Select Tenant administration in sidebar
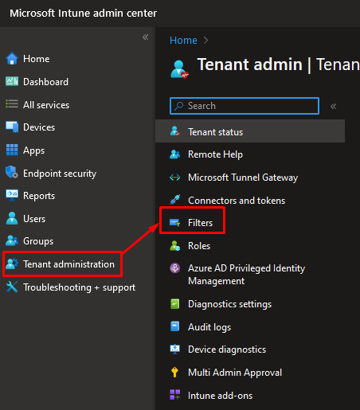 tap(68, 264)
